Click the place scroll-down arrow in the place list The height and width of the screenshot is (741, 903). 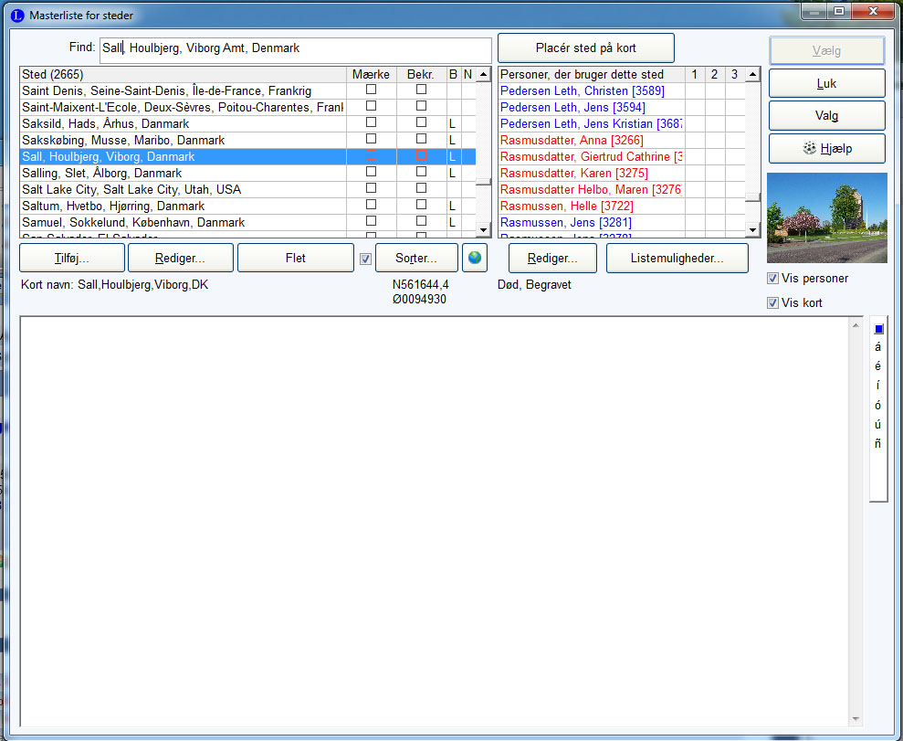click(x=484, y=230)
